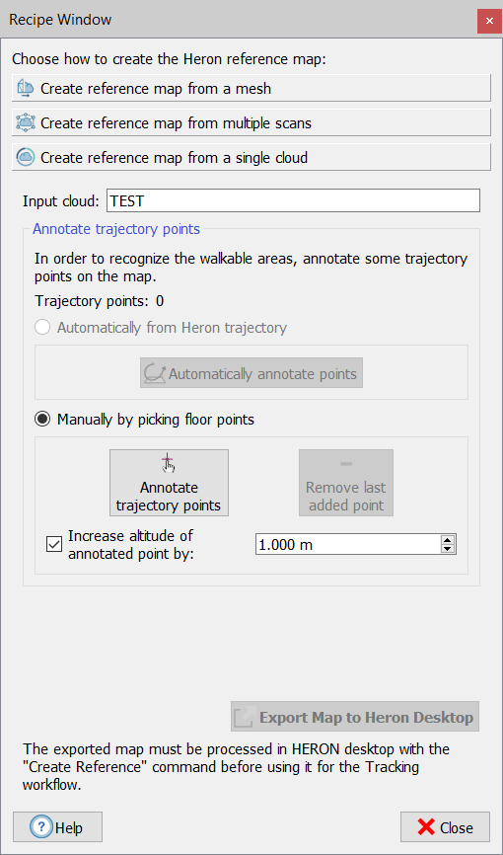Open Create reference map from a mesh section
Image resolution: width=503 pixels, height=855 pixels.
click(251, 88)
